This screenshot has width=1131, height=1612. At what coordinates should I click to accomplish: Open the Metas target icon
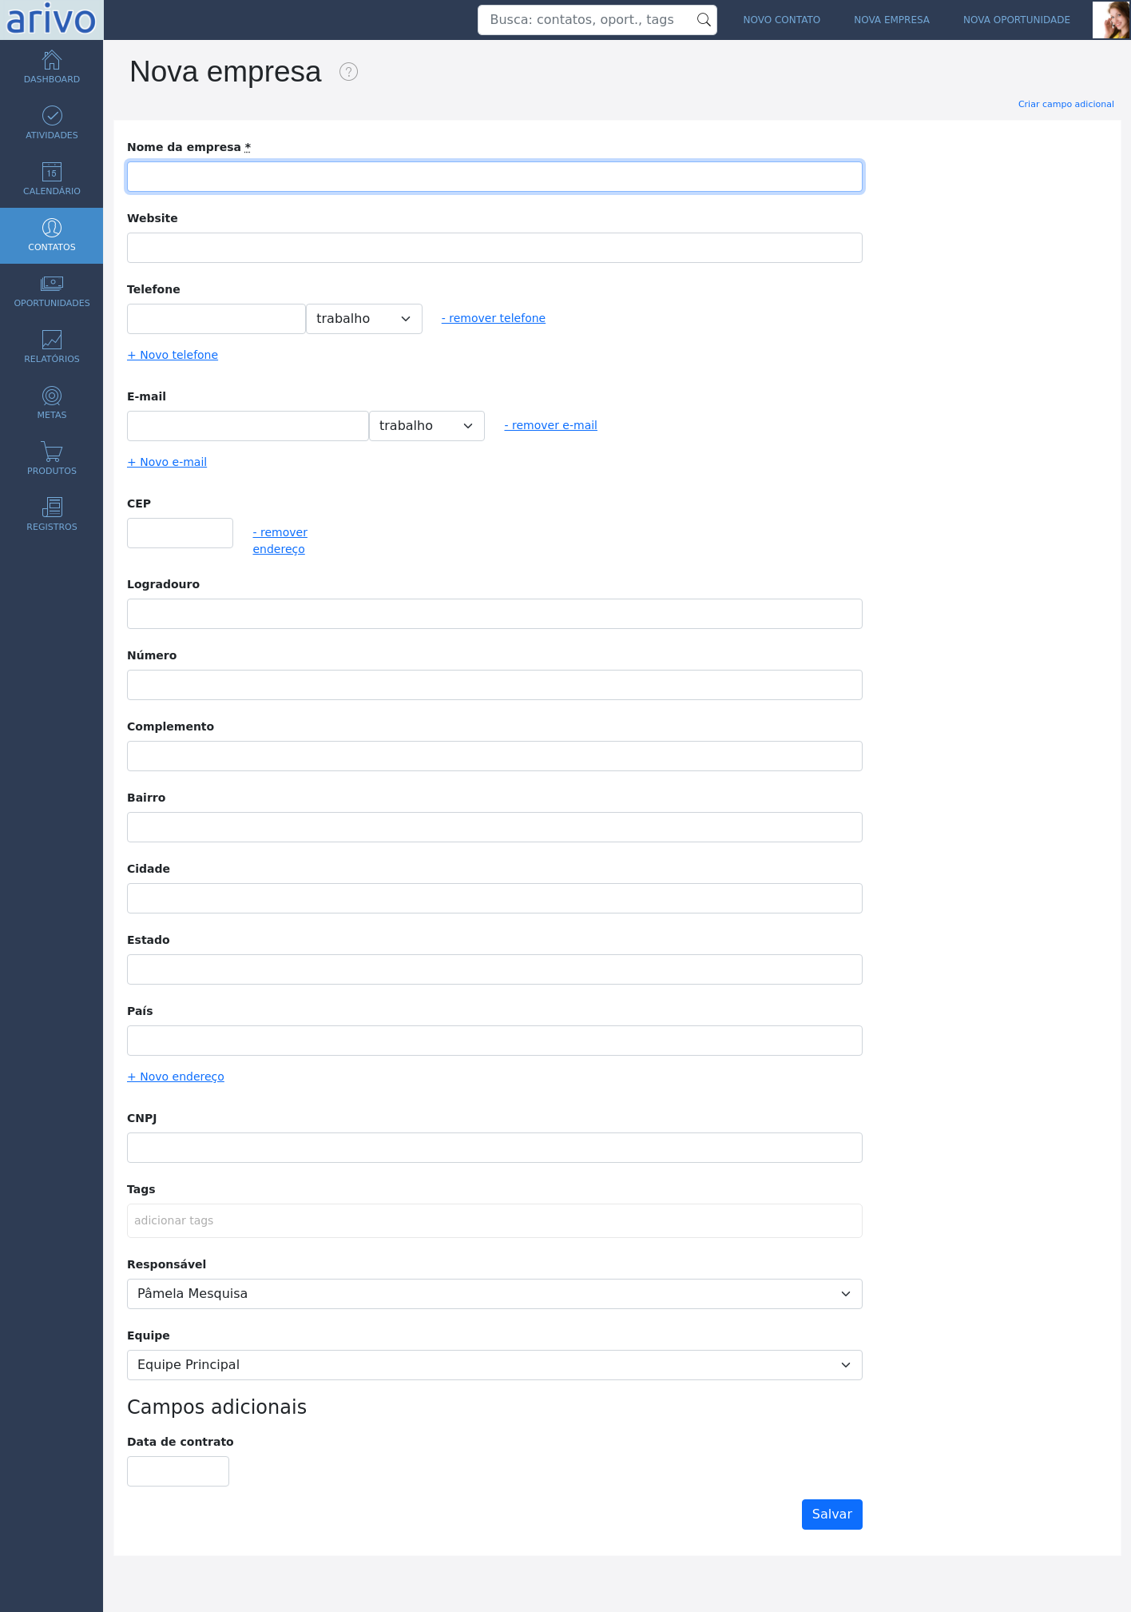(x=52, y=396)
